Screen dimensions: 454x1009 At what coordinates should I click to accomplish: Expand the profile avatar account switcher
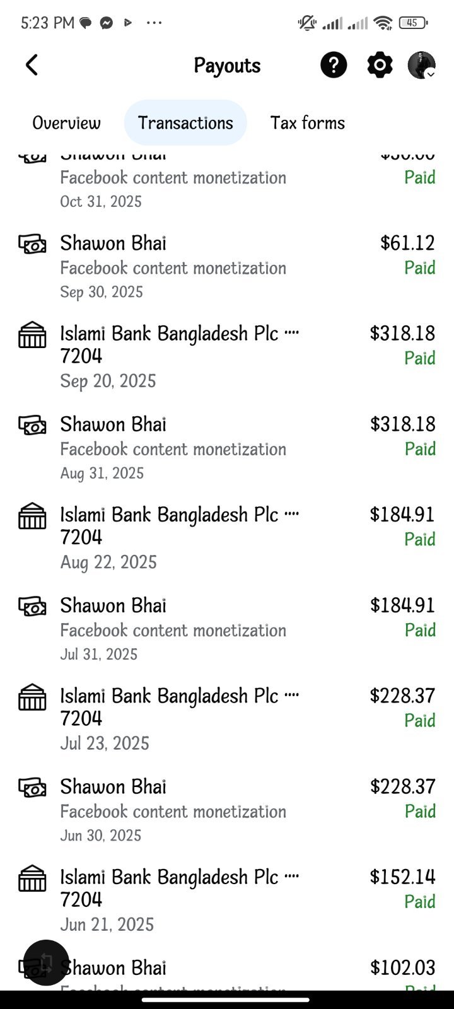click(422, 65)
